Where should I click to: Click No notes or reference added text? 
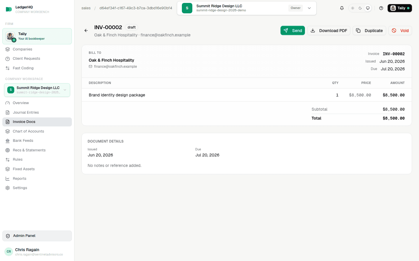coord(114,166)
